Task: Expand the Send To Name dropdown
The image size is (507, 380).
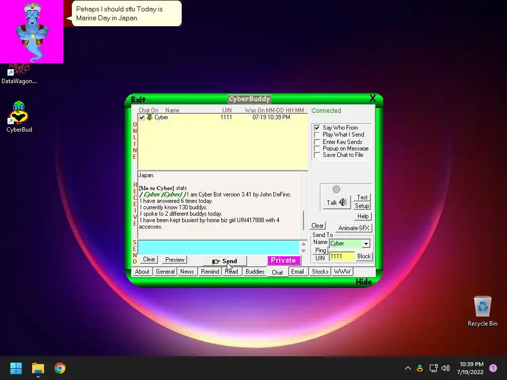Action: point(366,243)
